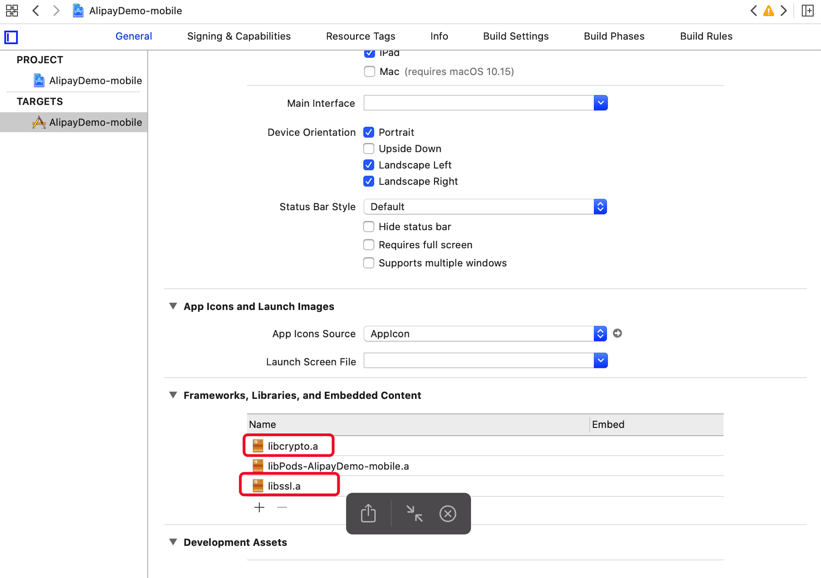Open the Main Interface dropdown
This screenshot has width=821, height=578.
[x=601, y=103]
